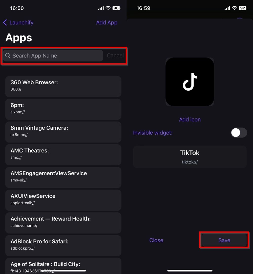Click into the Search App Name field

point(56,56)
